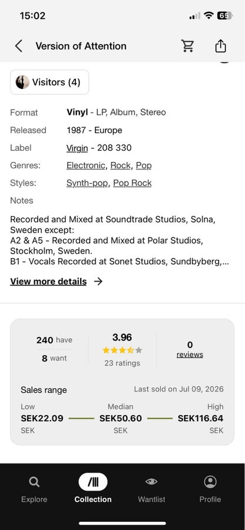This screenshot has width=245, height=530.
Task: Switch to the Collection tab
Action: [x=93, y=489]
